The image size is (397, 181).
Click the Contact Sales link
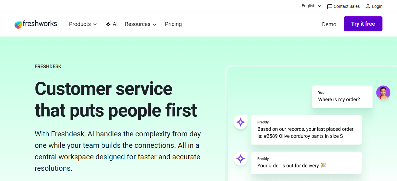click(346, 6)
